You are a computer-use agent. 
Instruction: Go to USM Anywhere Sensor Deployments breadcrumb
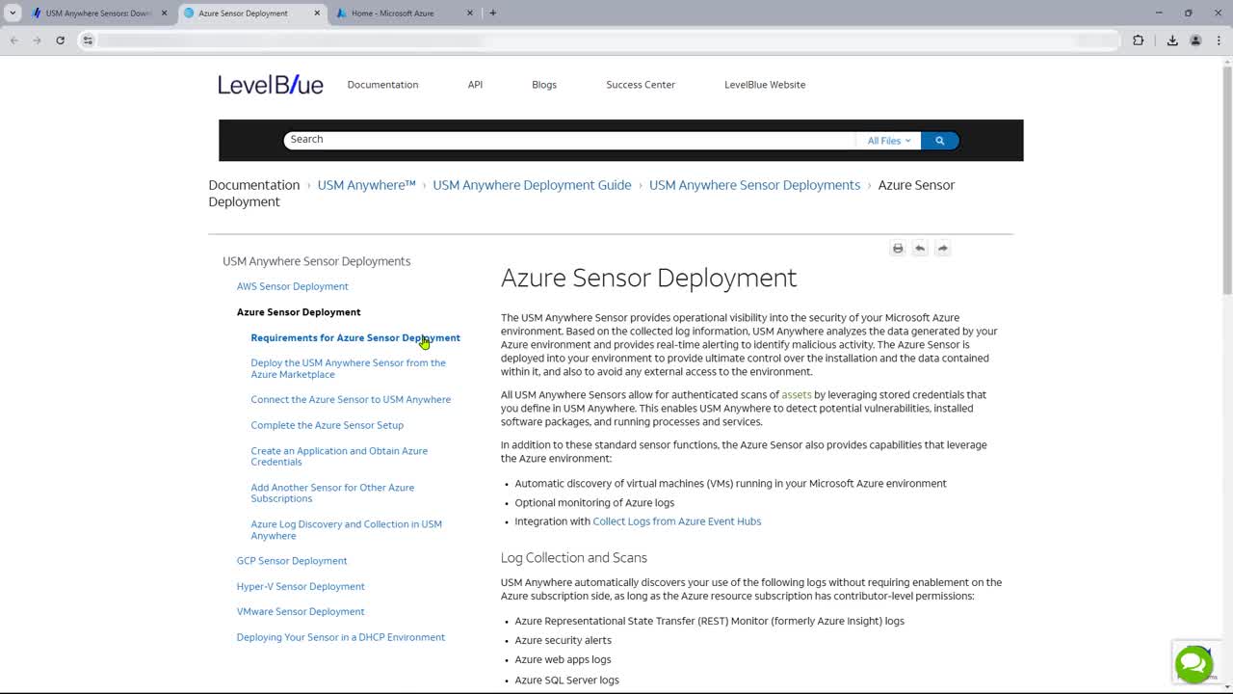(754, 185)
